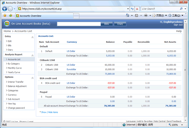
Task: Click the Sign out link
Action: 178,25
